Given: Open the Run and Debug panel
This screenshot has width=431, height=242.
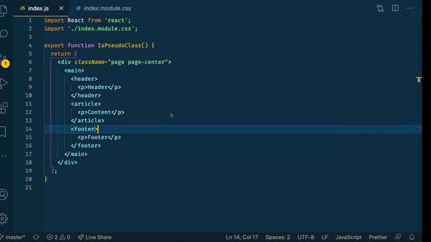Looking at the screenshot, I should point(3,83).
